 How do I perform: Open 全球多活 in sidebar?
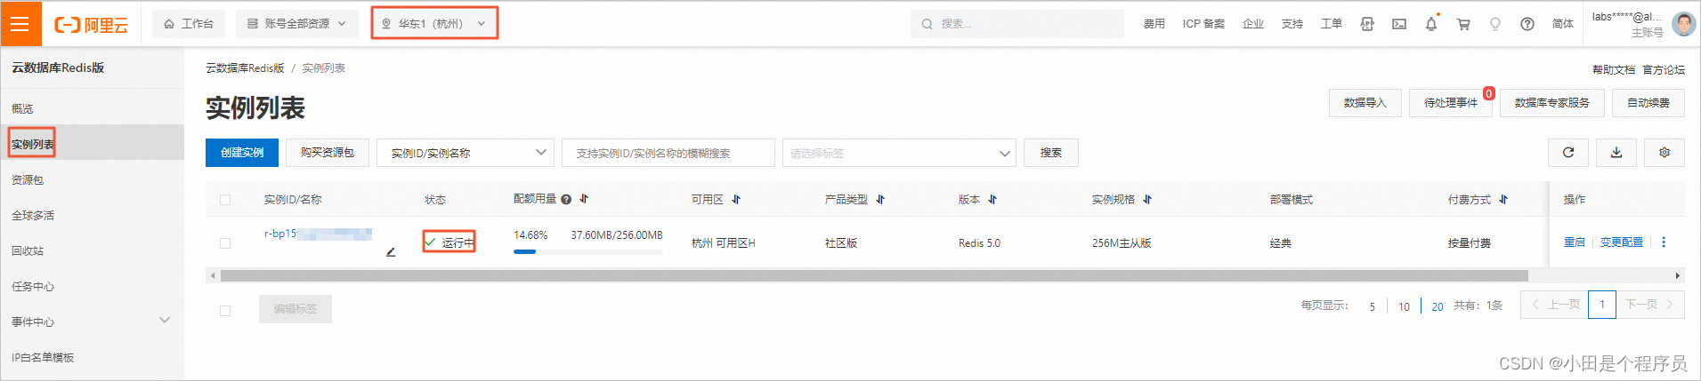pos(33,215)
